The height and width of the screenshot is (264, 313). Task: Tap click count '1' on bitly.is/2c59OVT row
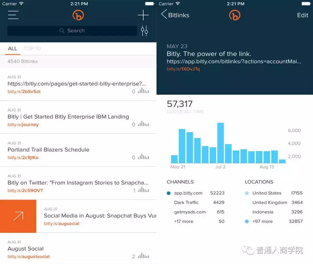(134, 191)
